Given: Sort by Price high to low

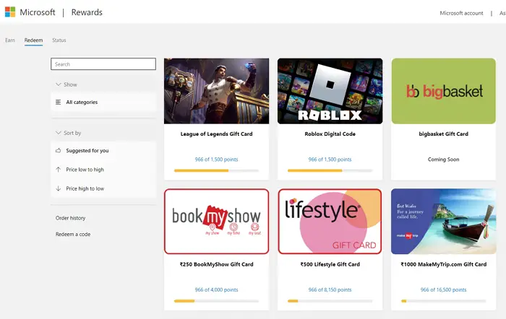Looking at the screenshot, I should 103,188.
